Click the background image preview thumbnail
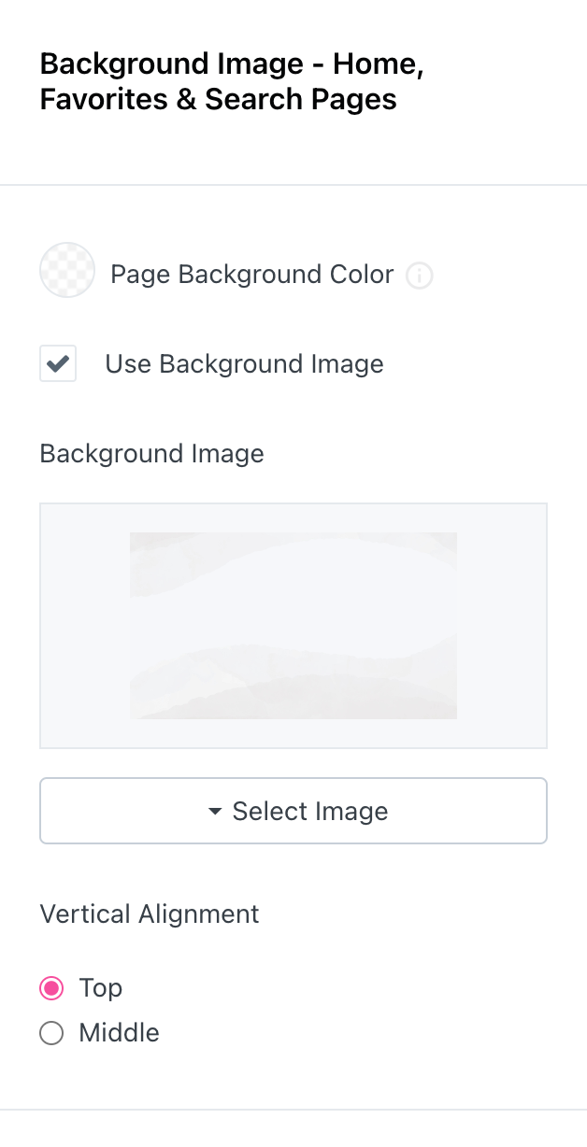Viewport: 587px width, 1147px height. click(293, 626)
